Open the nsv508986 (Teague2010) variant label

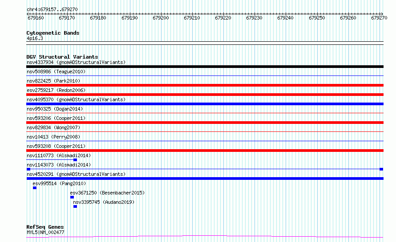click(x=56, y=71)
